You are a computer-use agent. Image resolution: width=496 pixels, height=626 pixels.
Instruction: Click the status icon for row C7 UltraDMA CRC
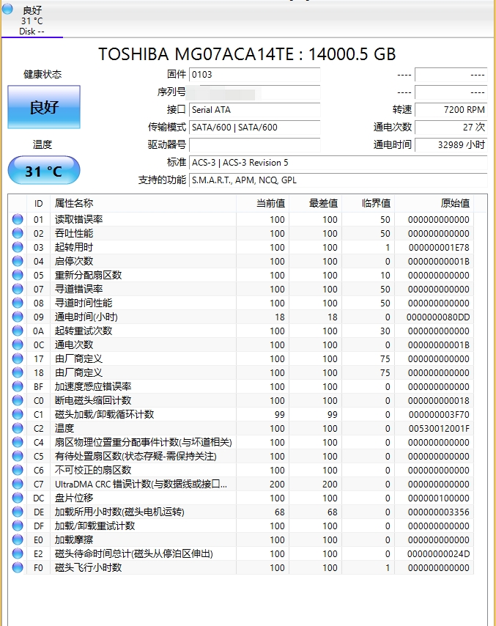[x=18, y=484]
